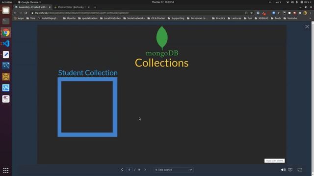Screen dimensions: 314x176
Task: Bookmark this page with the star icon
Action: tap(252, 13)
